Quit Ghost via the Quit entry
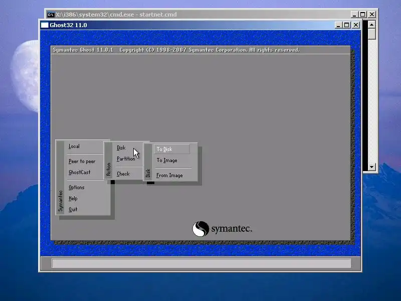The image size is (401, 301). 73,209
